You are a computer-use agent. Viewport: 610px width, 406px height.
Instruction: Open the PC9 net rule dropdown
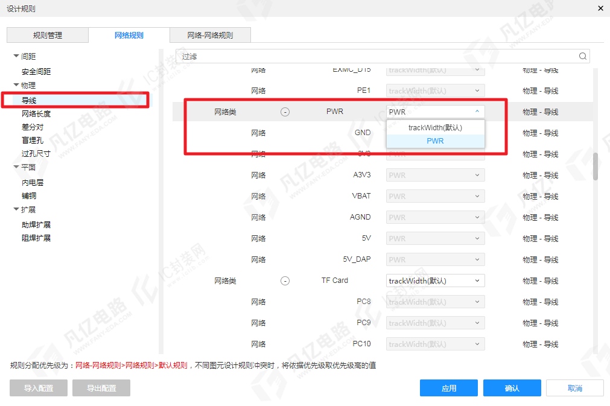pyautogui.click(x=435, y=323)
